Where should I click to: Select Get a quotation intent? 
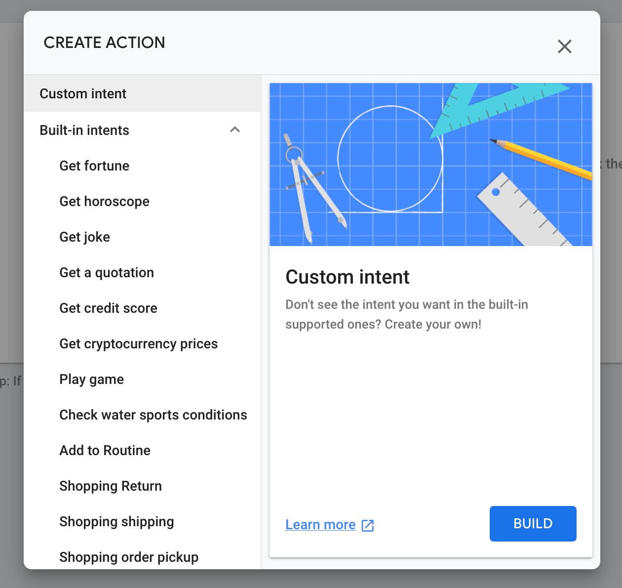coord(142,273)
